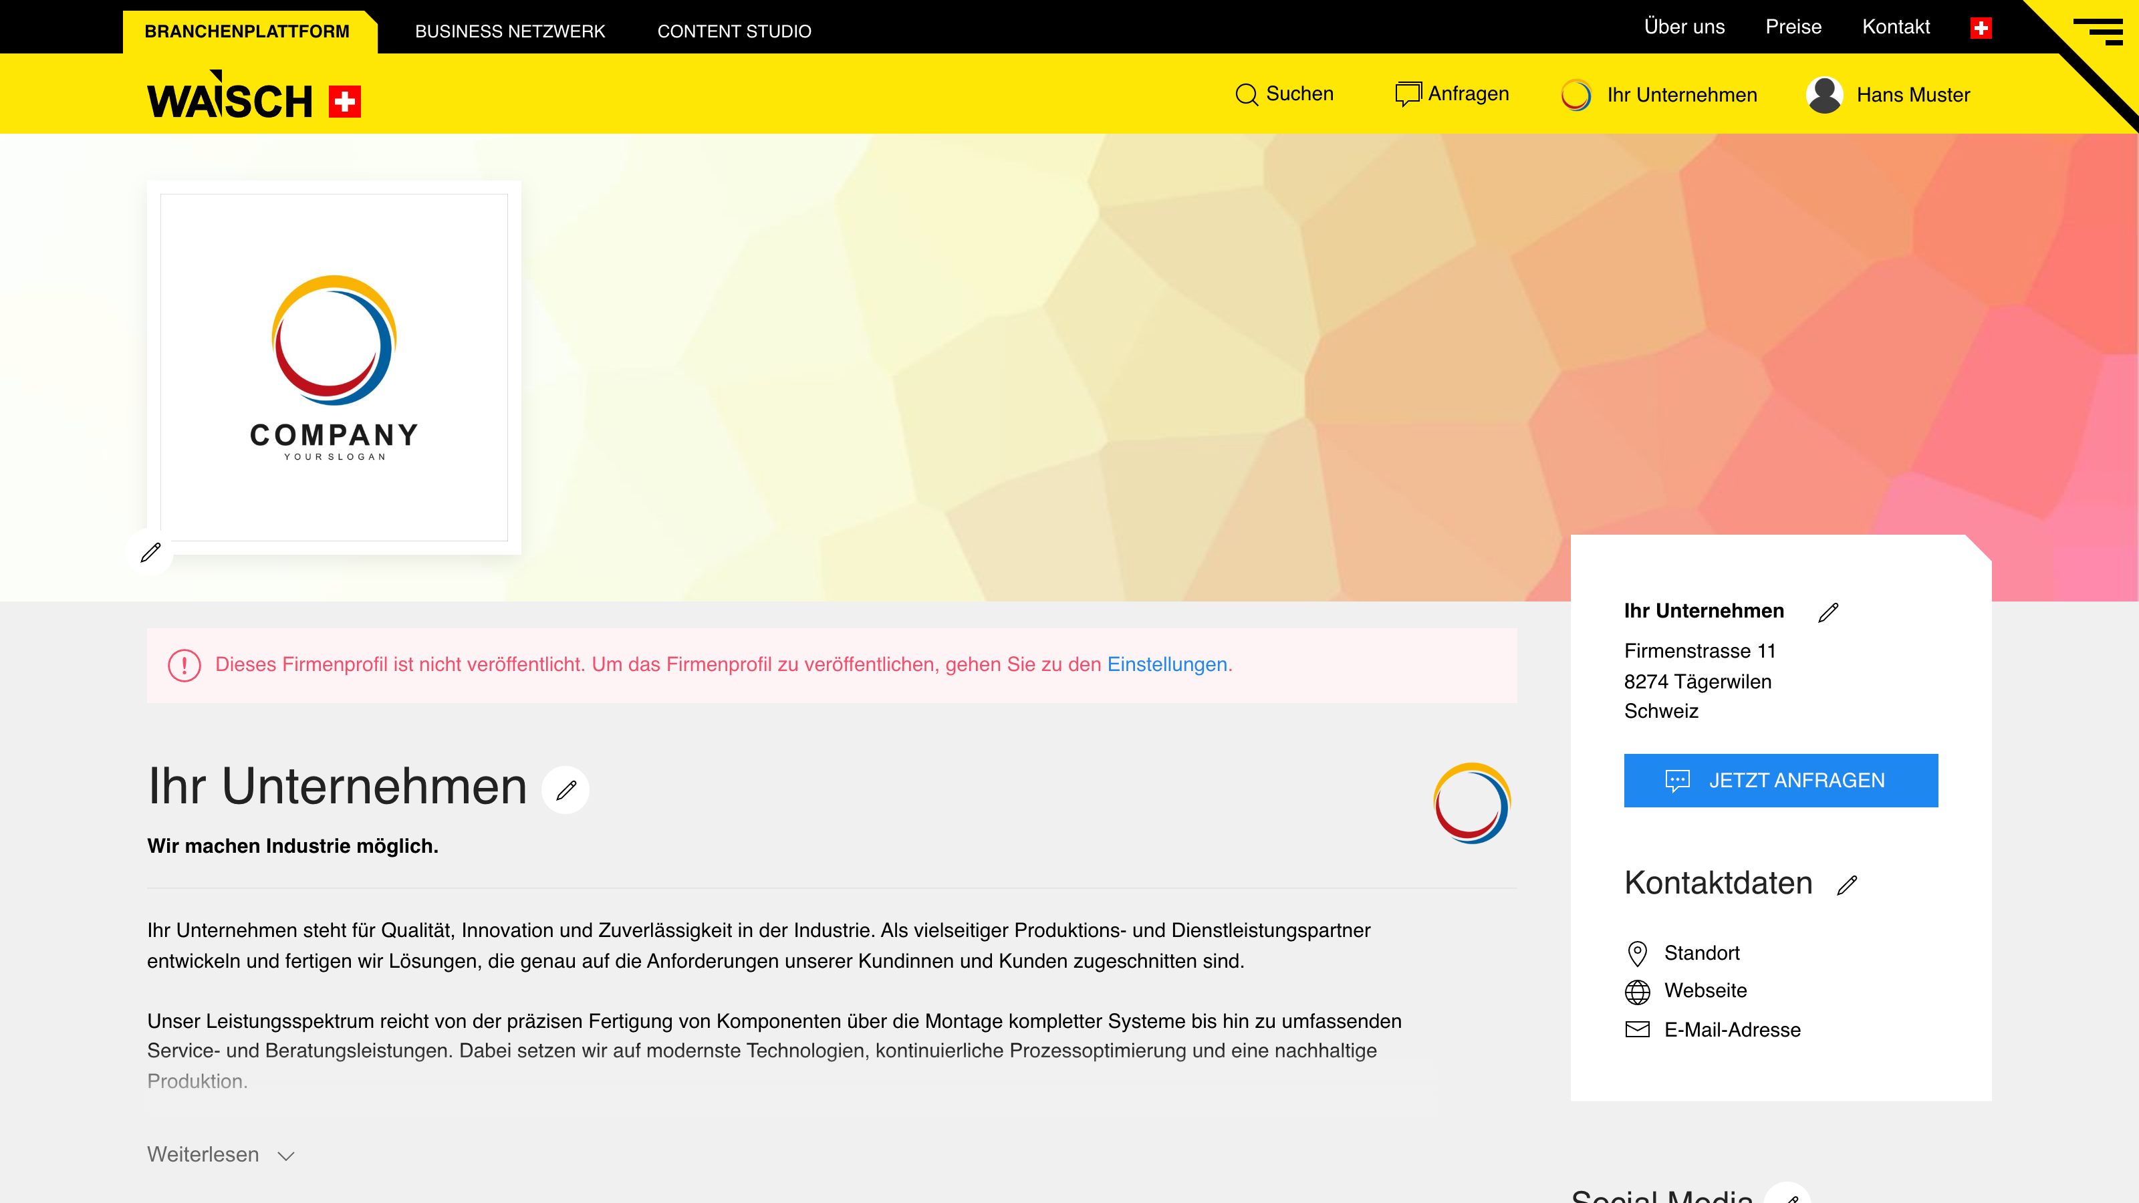Click the search magnifier icon
This screenshot has width=2139, height=1203.
tap(1247, 95)
